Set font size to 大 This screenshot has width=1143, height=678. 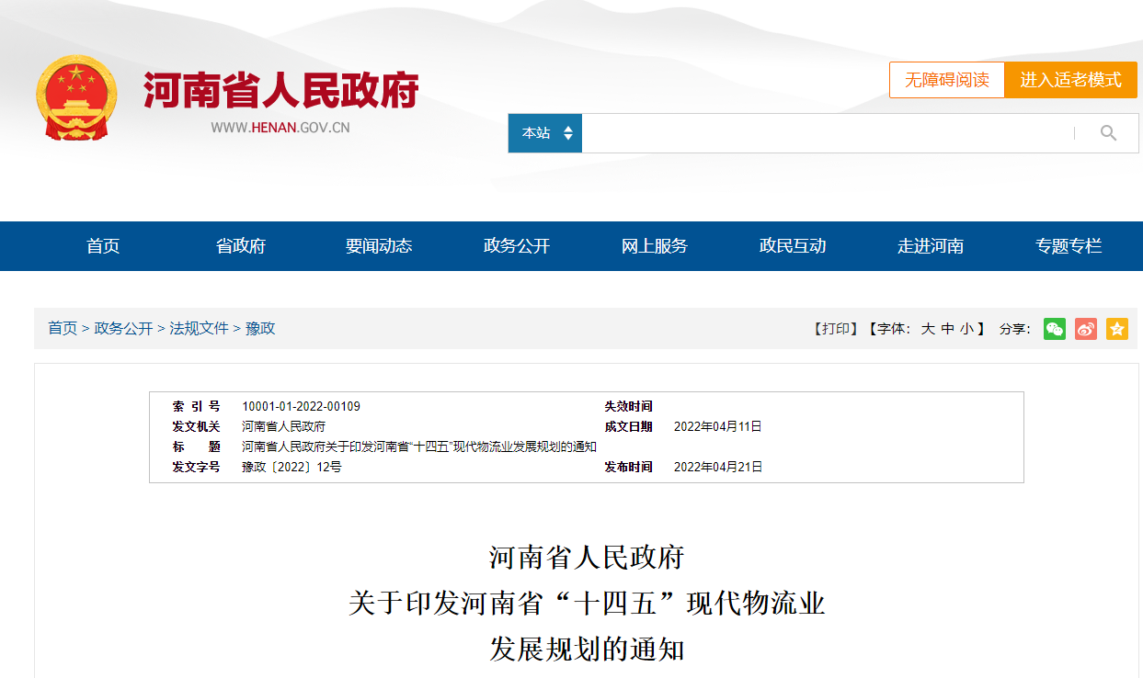(928, 329)
